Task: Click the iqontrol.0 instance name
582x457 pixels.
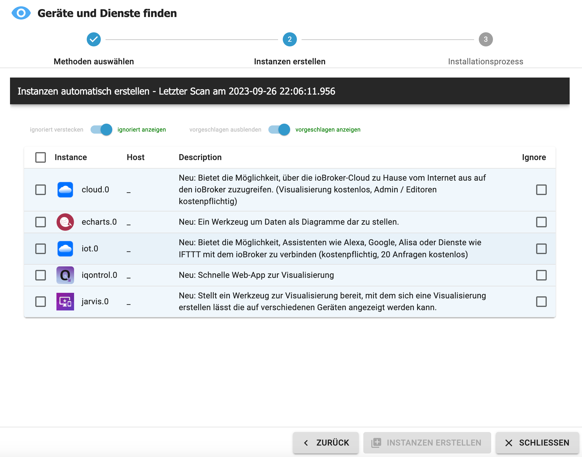Action: coord(99,275)
